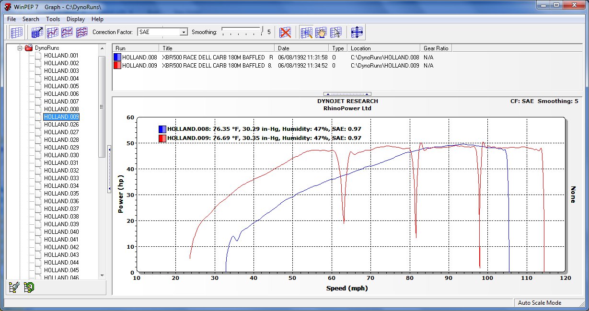
Task: Click the tree cleanup brush icon
Action: pyautogui.click(x=15, y=287)
